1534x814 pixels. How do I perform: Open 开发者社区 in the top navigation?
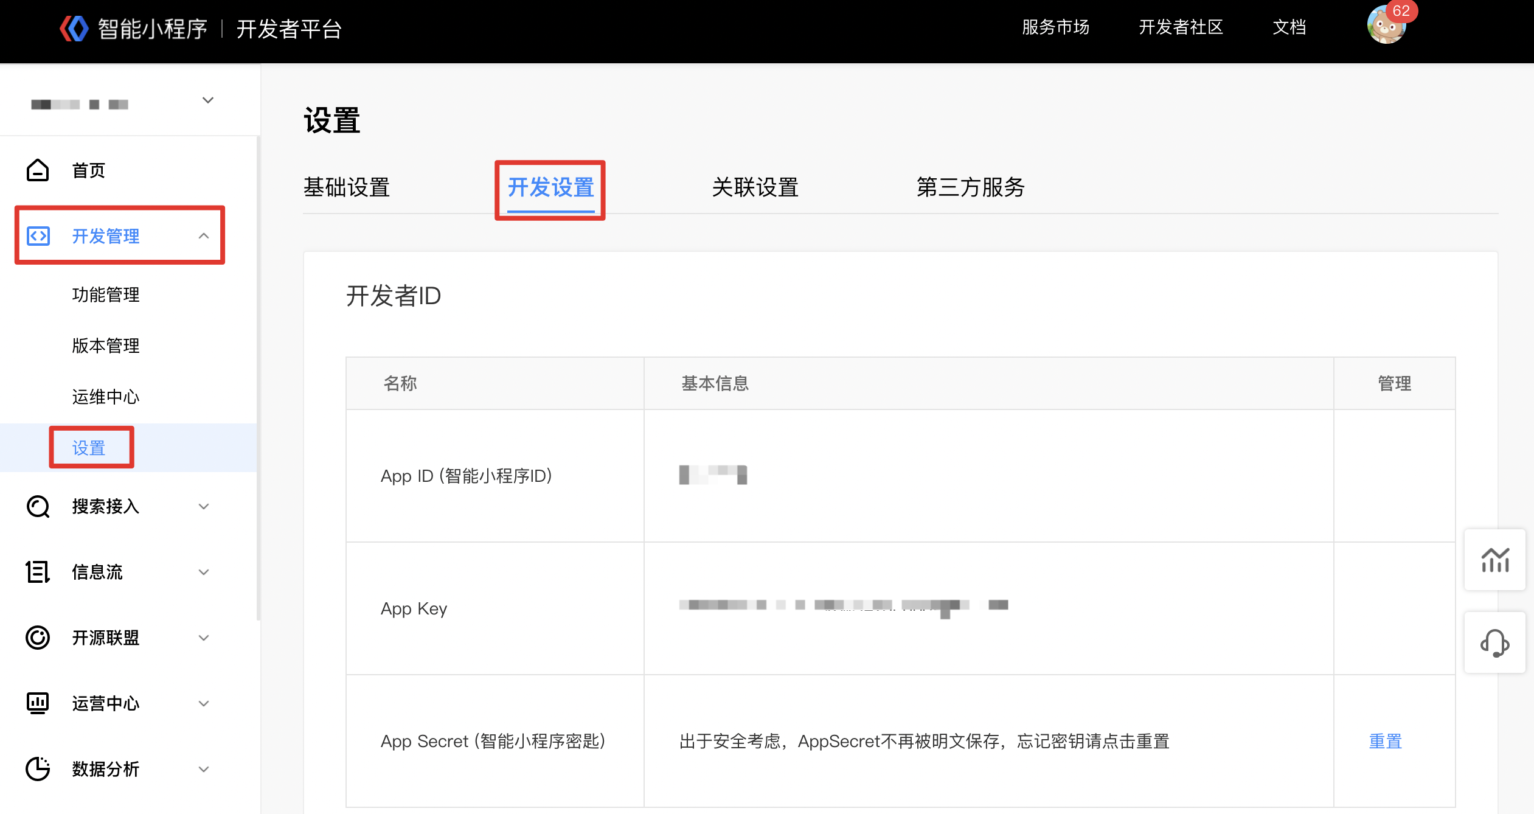[x=1181, y=27]
